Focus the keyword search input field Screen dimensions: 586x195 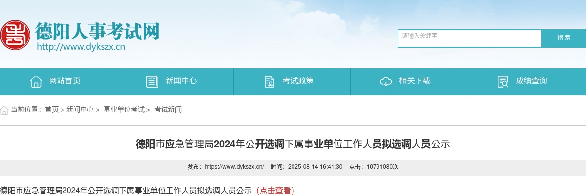pyautogui.click(x=470, y=39)
